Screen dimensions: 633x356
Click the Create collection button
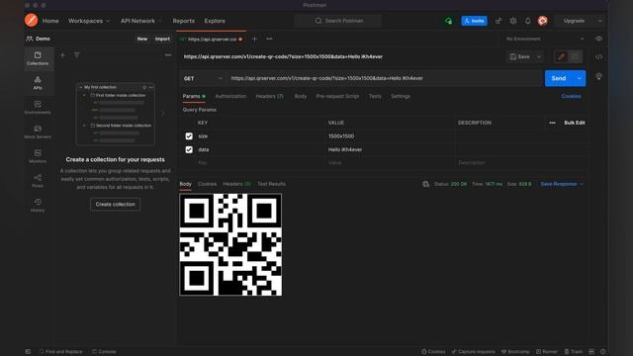tap(116, 205)
